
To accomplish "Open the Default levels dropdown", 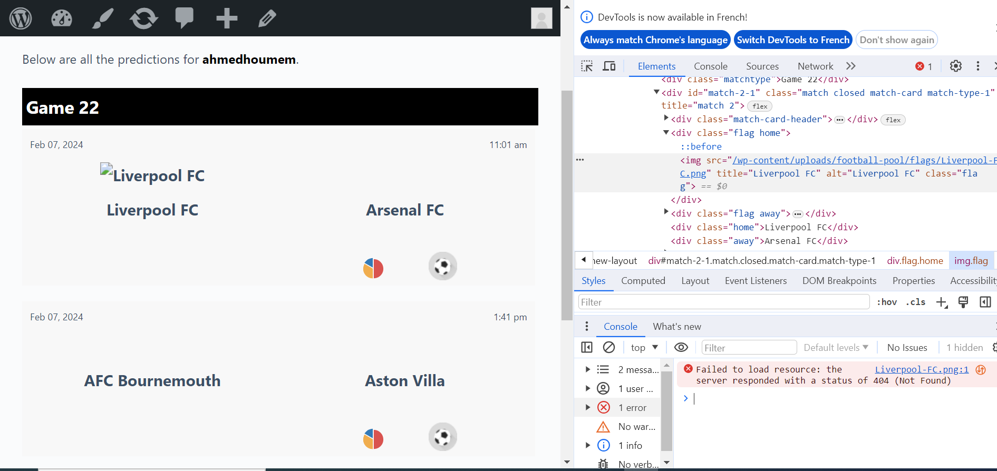I will 836,347.
